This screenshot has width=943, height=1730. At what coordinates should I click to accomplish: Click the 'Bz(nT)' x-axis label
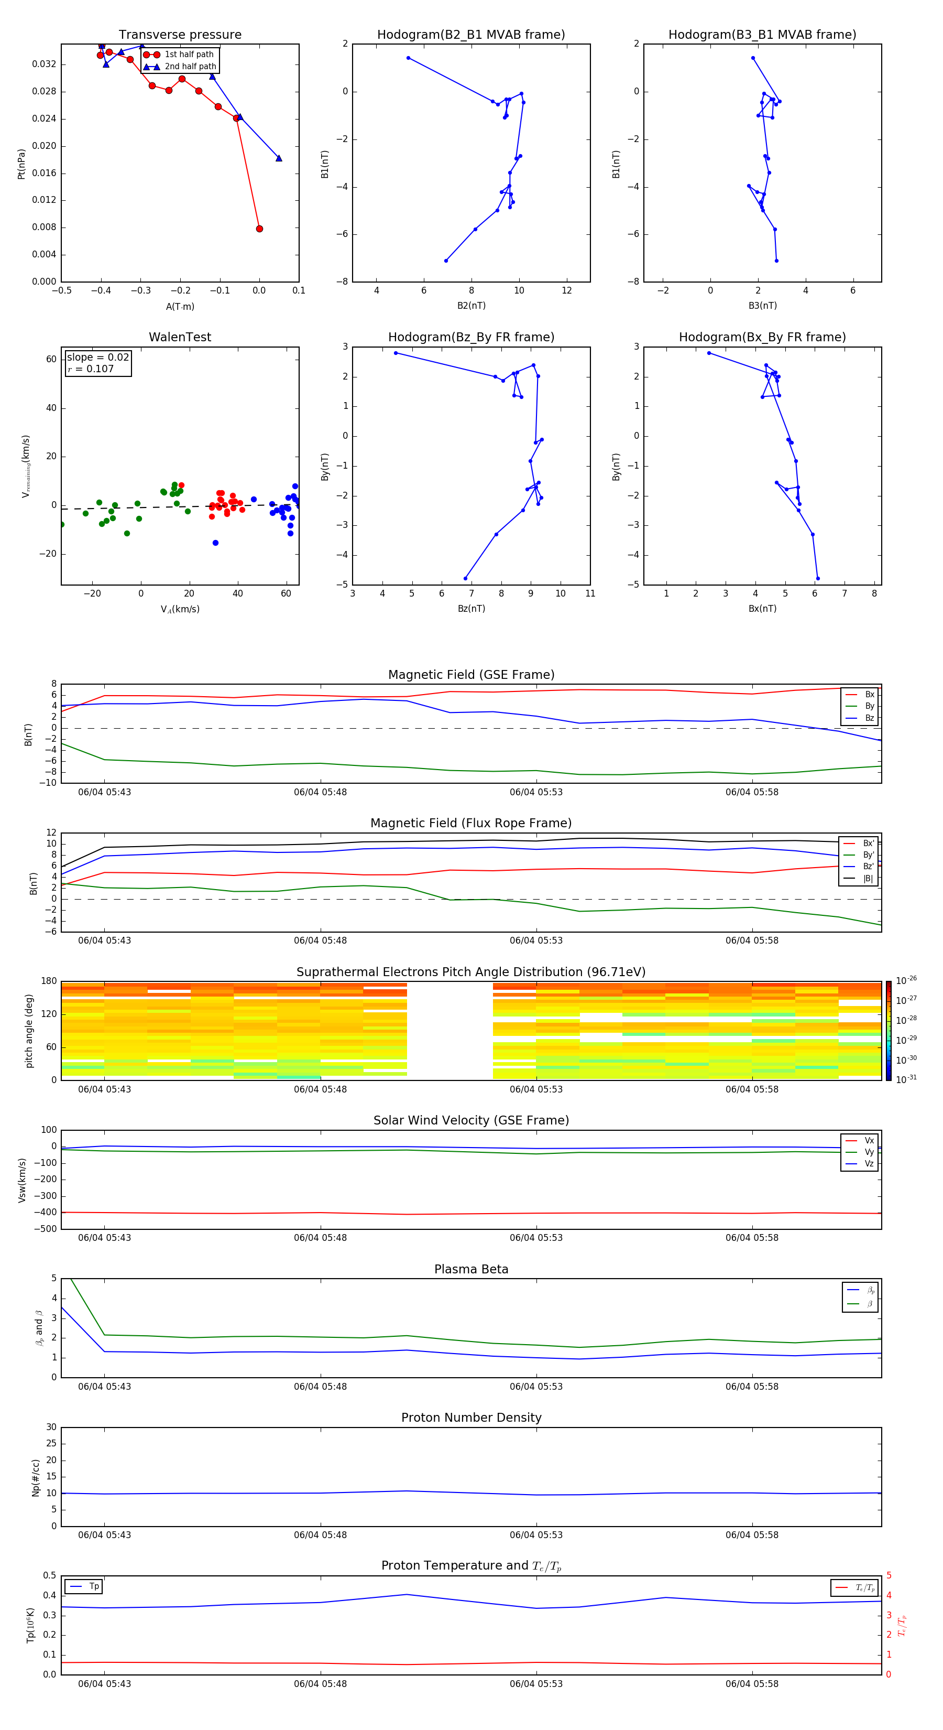pos(471,609)
